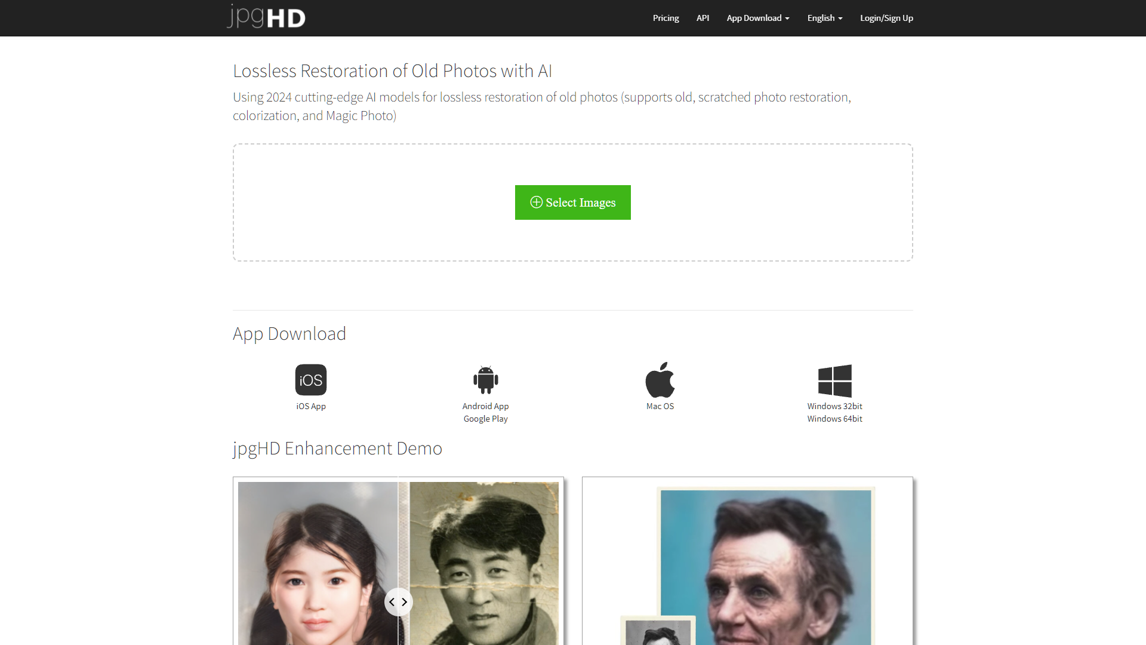The width and height of the screenshot is (1146, 645).
Task: Click the jpgHD logo
Action: tap(265, 16)
